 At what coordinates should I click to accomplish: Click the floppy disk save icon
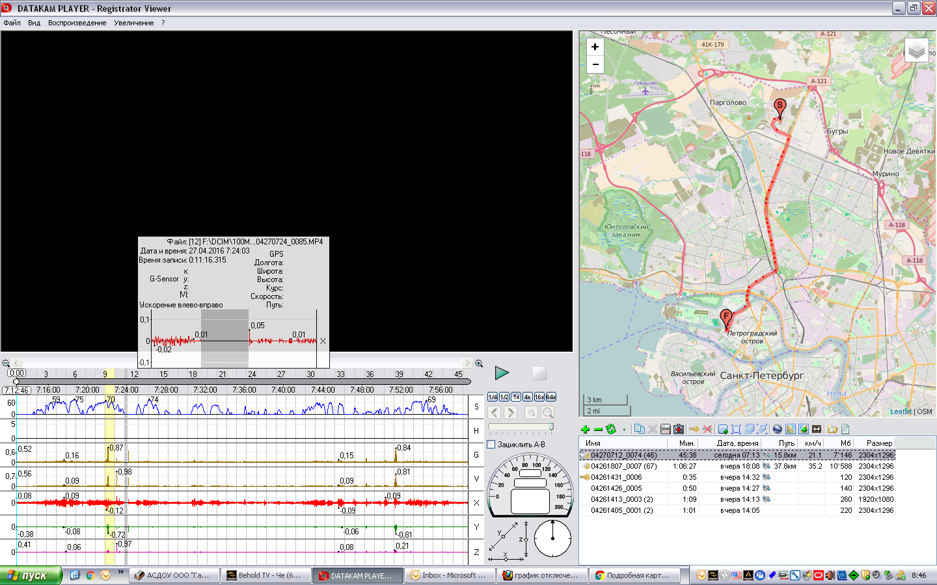click(665, 429)
